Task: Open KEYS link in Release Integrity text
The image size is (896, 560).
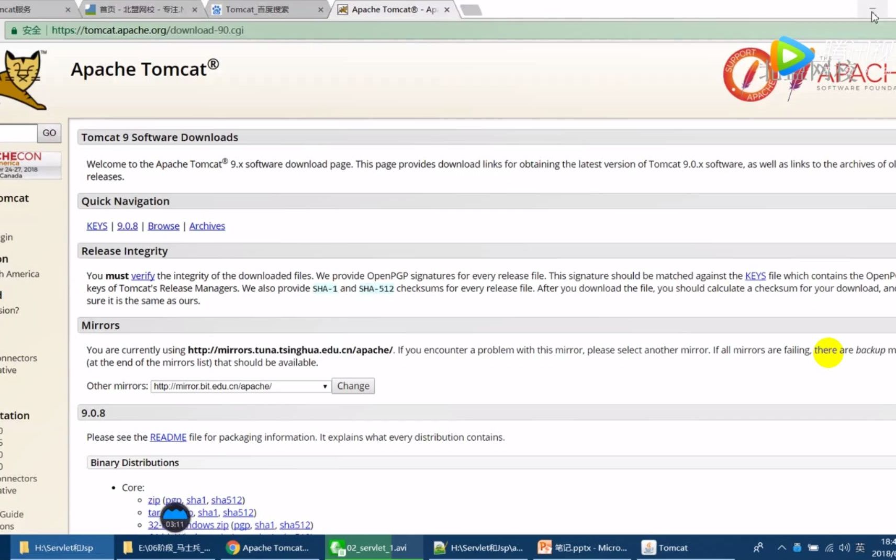Action: (755, 276)
